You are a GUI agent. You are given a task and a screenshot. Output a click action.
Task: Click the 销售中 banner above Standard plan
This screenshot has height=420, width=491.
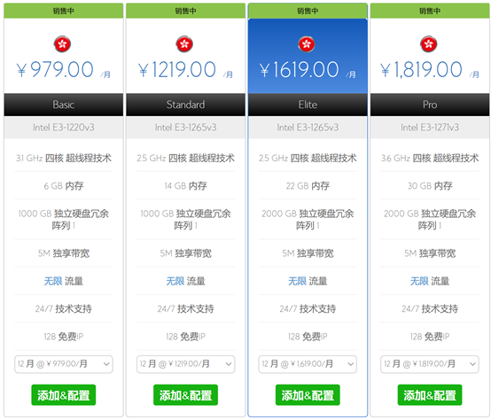tap(186, 11)
